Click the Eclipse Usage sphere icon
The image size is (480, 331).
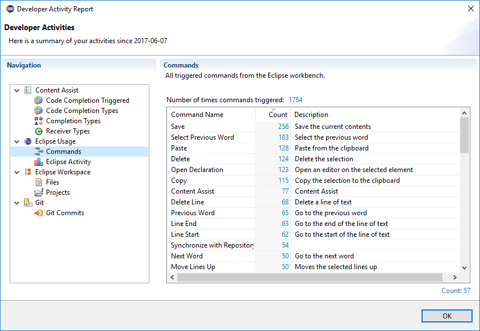coord(28,141)
